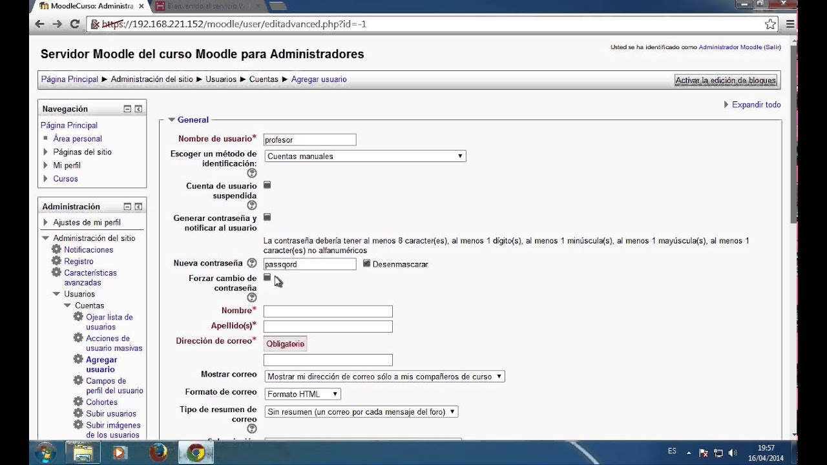Click the Nueva contraseña field
827x465 pixels.
(309, 264)
